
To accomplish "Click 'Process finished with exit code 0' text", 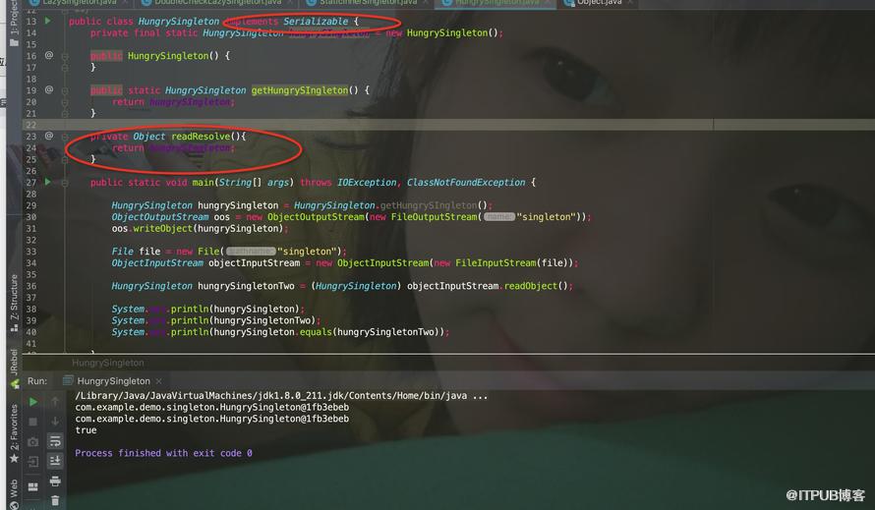I will click(163, 453).
